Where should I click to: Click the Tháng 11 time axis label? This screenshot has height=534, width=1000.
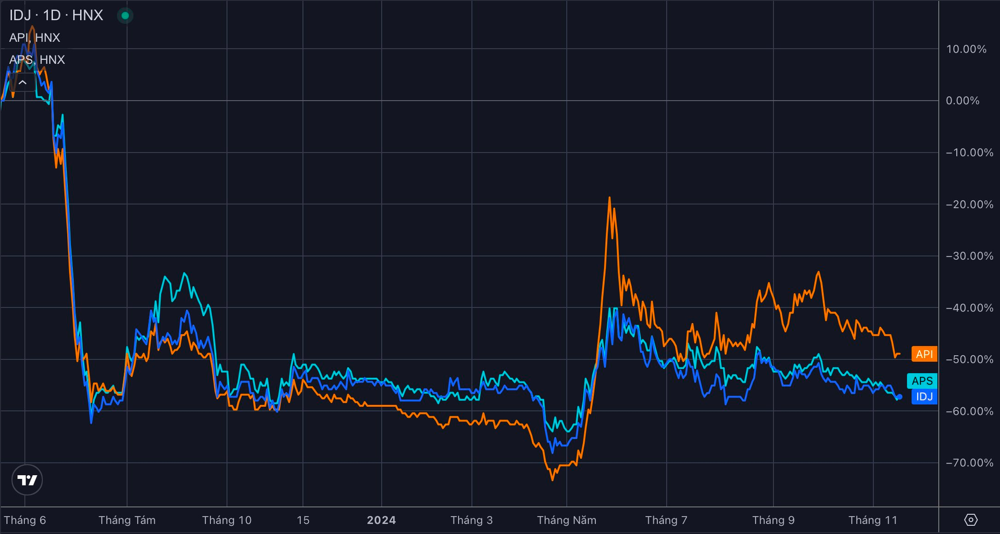click(873, 520)
